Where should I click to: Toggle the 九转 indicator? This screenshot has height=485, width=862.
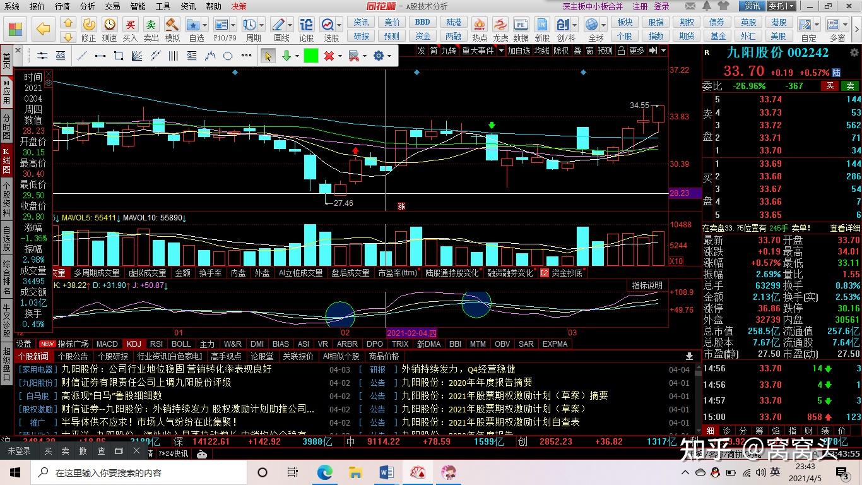click(449, 51)
